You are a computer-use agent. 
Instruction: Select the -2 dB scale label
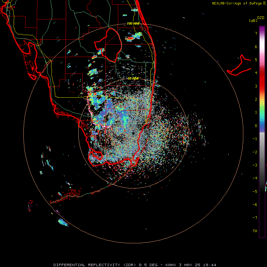(x=255, y=152)
